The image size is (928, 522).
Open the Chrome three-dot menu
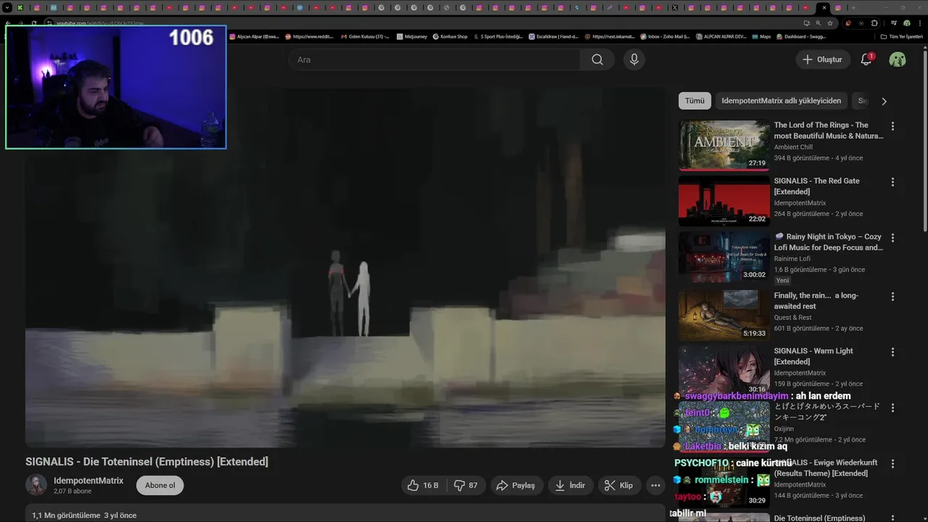click(920, 23)
